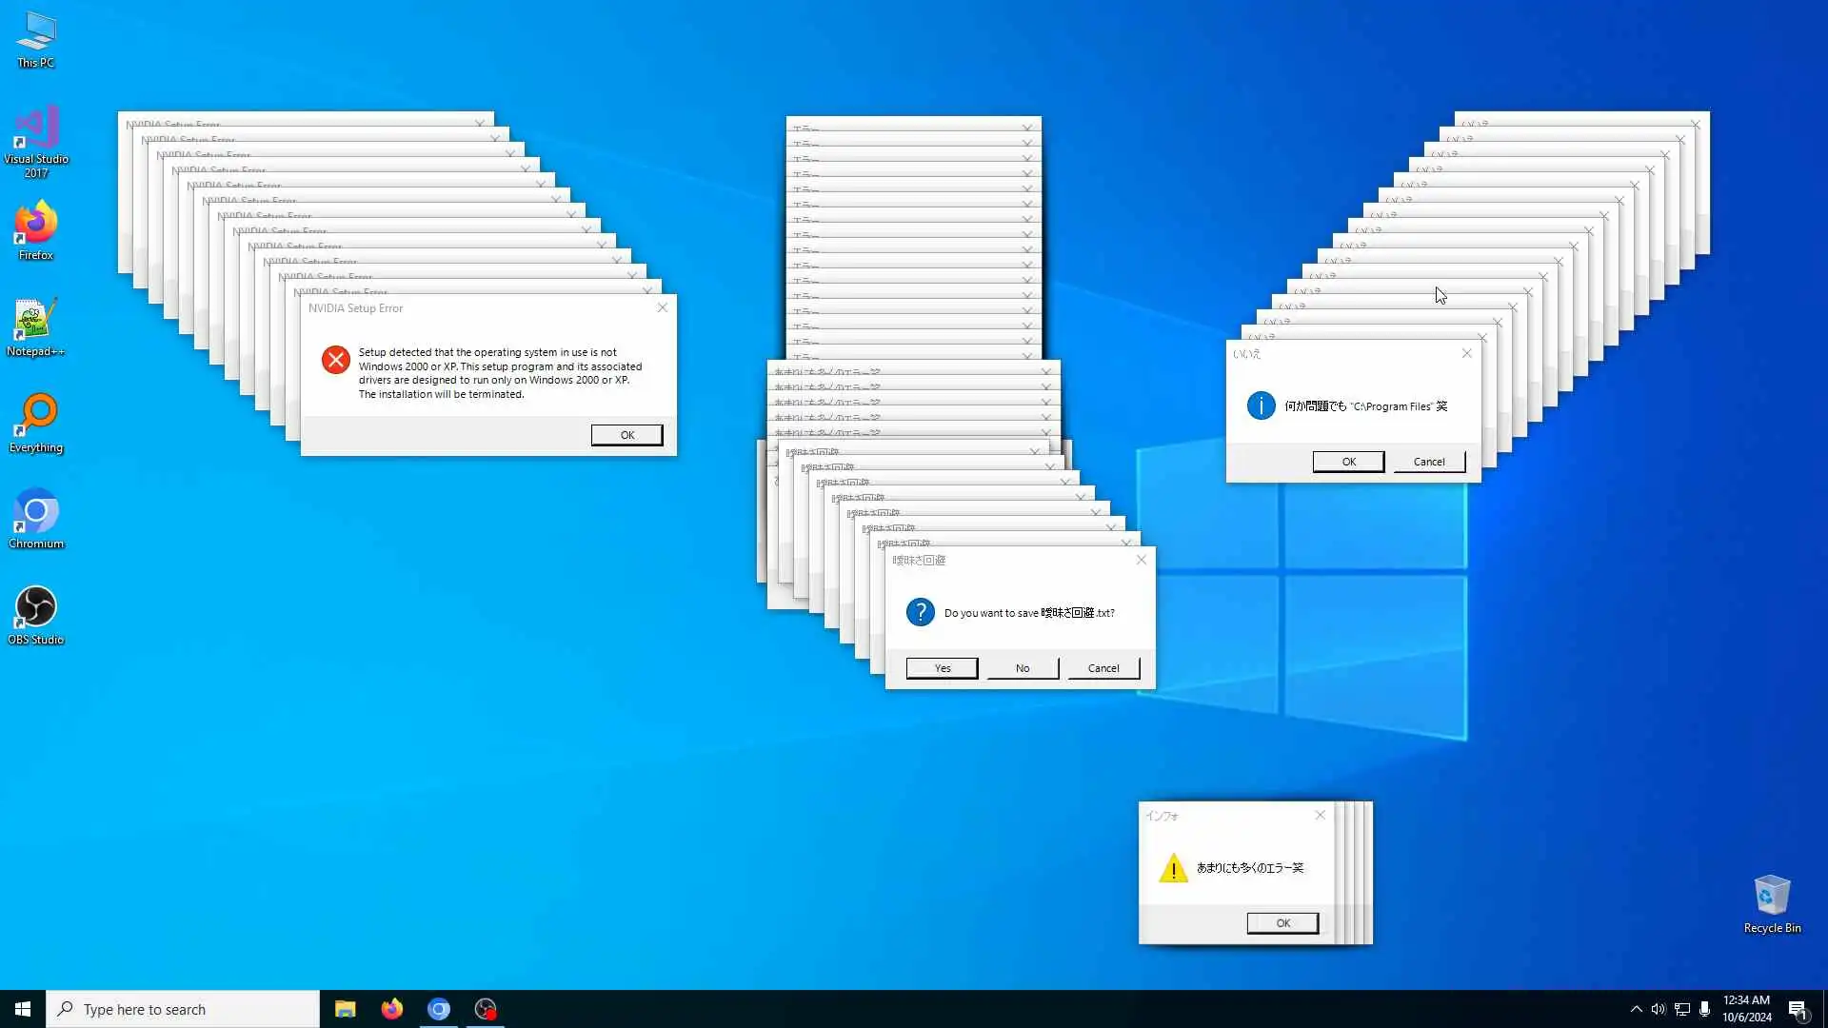Expand the hidden system tray icons chevron
Screen dimensions: 1828x1028
point(1636,1009)
